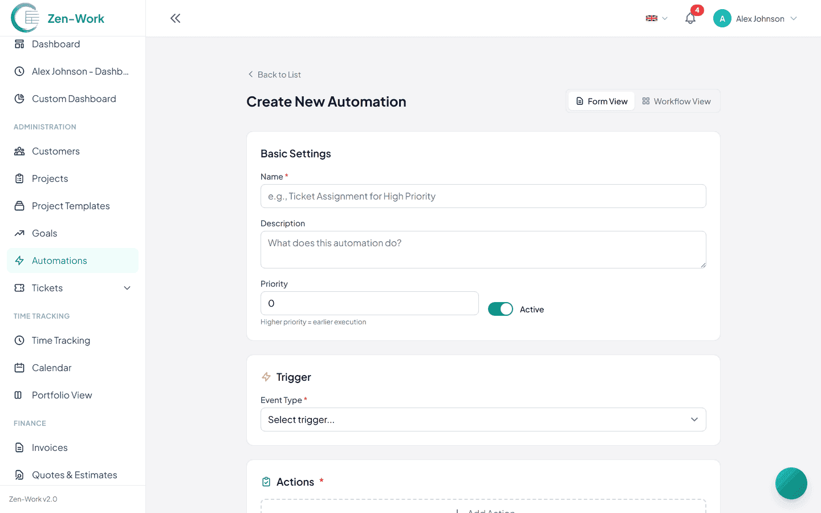Open Customers in the sidebar

coord(72,151)
